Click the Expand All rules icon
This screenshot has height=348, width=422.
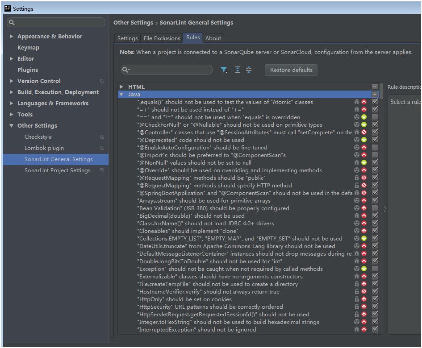(x=238, y=70)
